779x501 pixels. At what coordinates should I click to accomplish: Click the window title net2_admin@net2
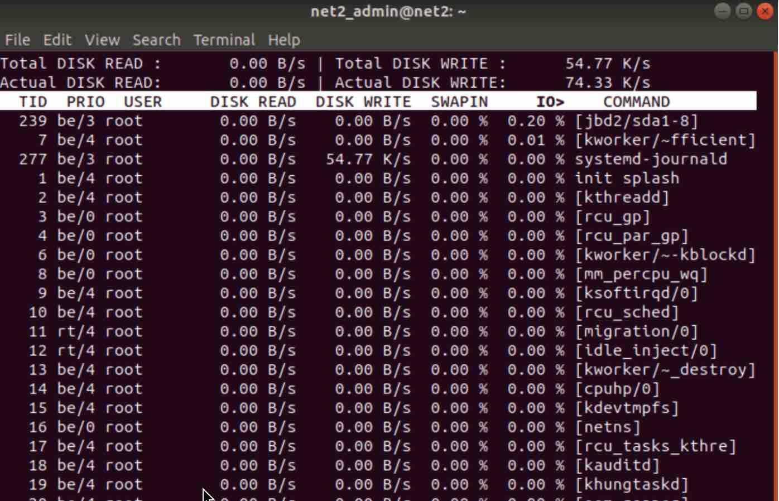pyautogui.click(x=388, y=11)
